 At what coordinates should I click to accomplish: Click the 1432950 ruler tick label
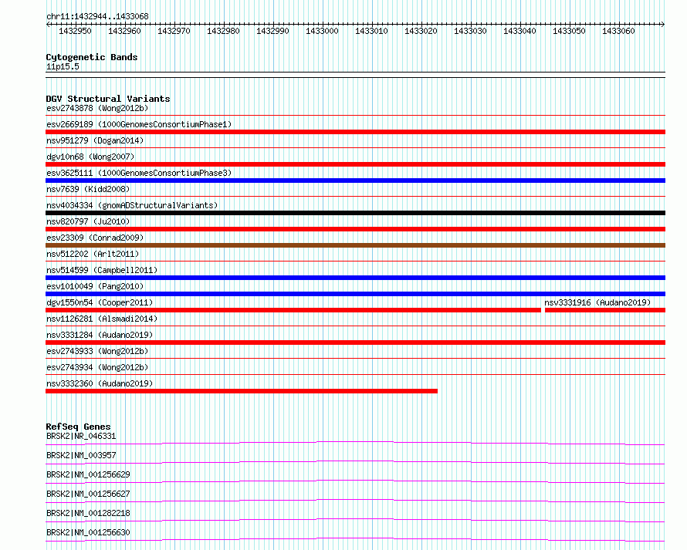click(x=75, y=31)
